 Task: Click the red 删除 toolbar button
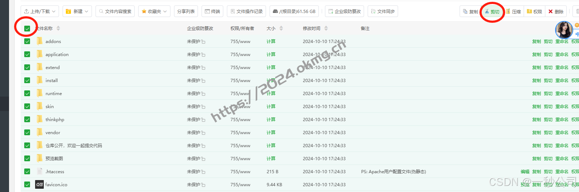pos(556,12)
